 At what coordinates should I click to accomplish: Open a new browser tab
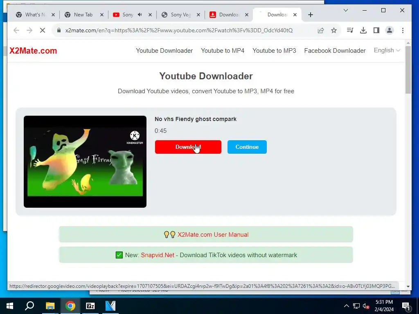coord(310,15)
